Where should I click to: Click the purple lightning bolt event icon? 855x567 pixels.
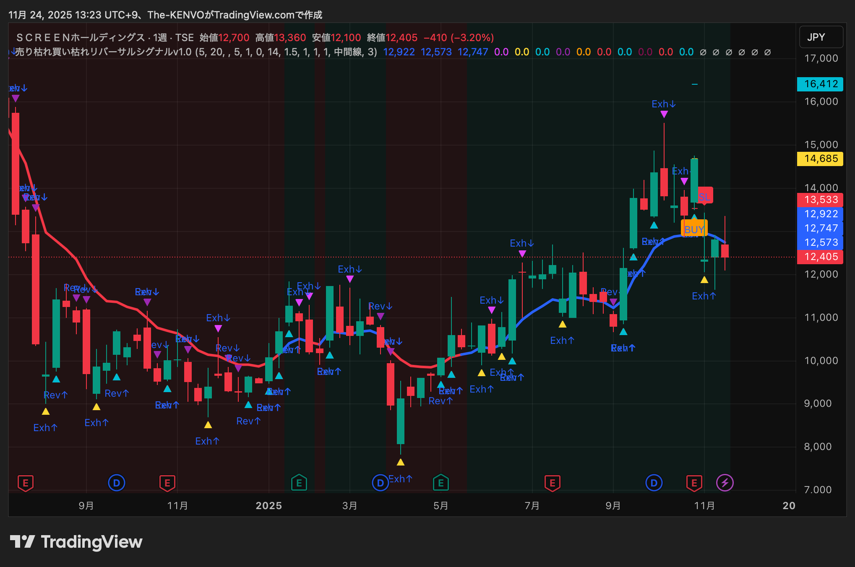point(725,483)
